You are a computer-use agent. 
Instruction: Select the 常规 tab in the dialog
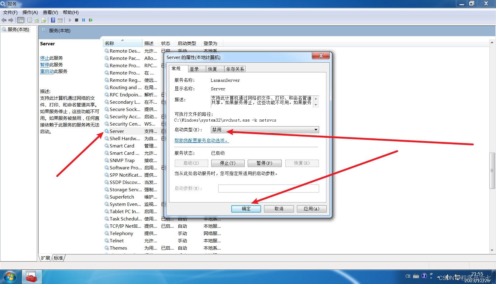pos(178,68)
